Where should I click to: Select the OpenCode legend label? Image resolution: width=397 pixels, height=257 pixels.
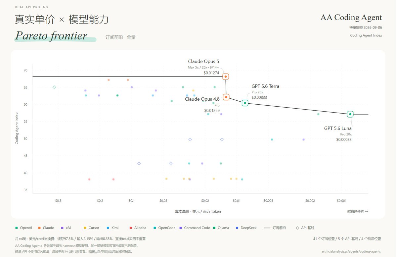coord(166,228)
